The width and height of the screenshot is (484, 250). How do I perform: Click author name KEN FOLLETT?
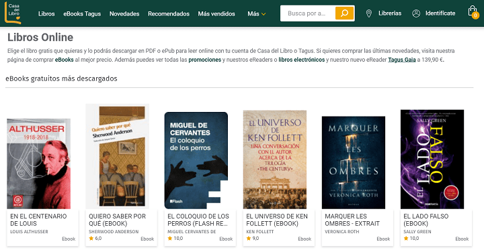pyautogui.click(x=260, y=231)
